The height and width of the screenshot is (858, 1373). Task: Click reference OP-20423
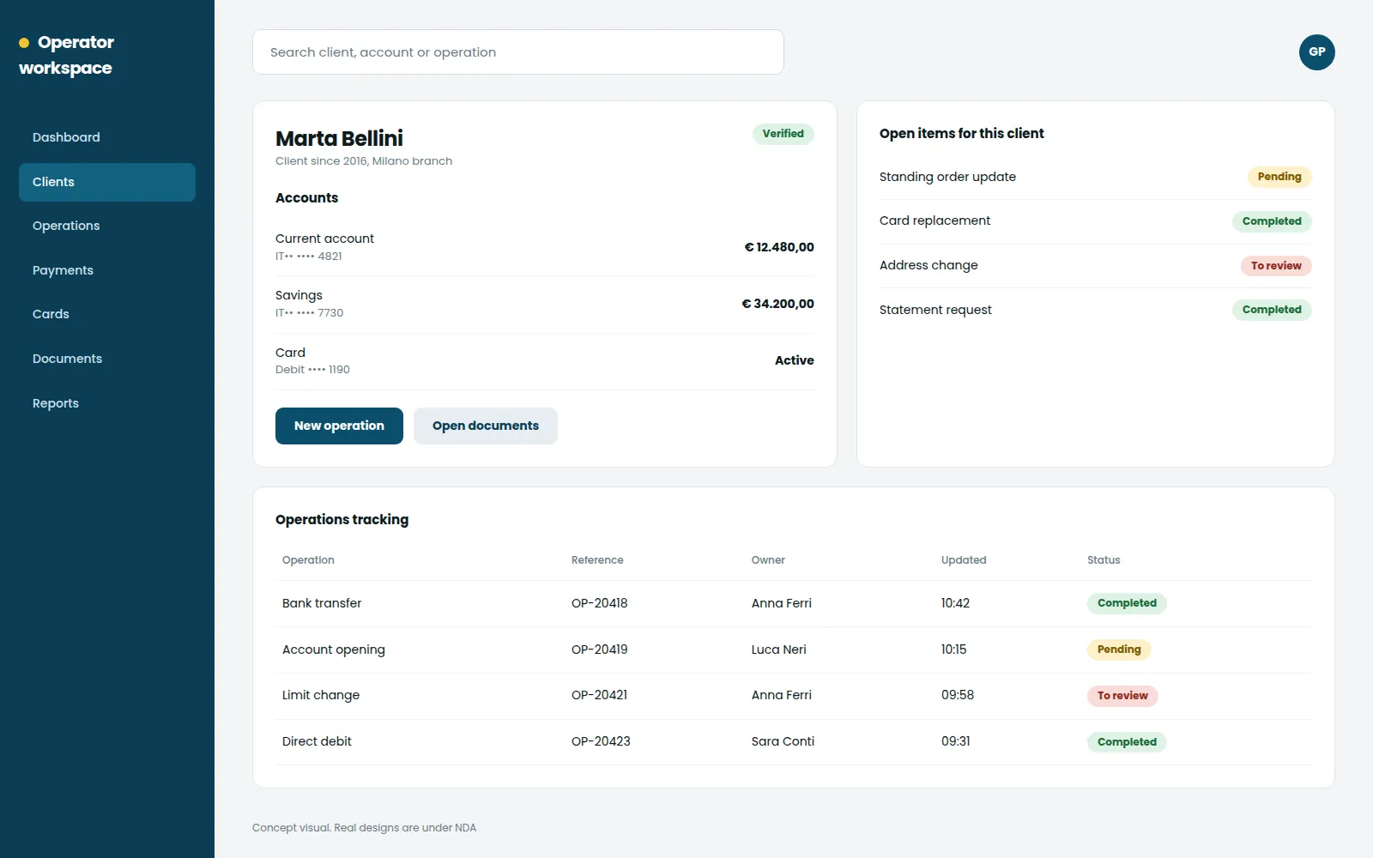tap(601, 741)
